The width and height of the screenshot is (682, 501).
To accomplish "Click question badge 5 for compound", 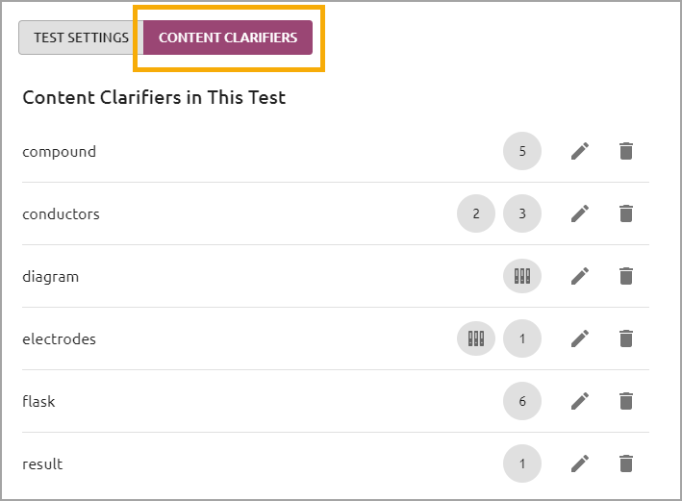I will tap(522, 151).
